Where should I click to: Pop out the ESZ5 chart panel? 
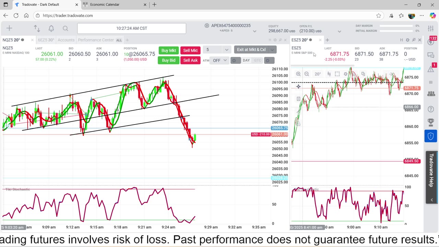[x=414, y=40]
